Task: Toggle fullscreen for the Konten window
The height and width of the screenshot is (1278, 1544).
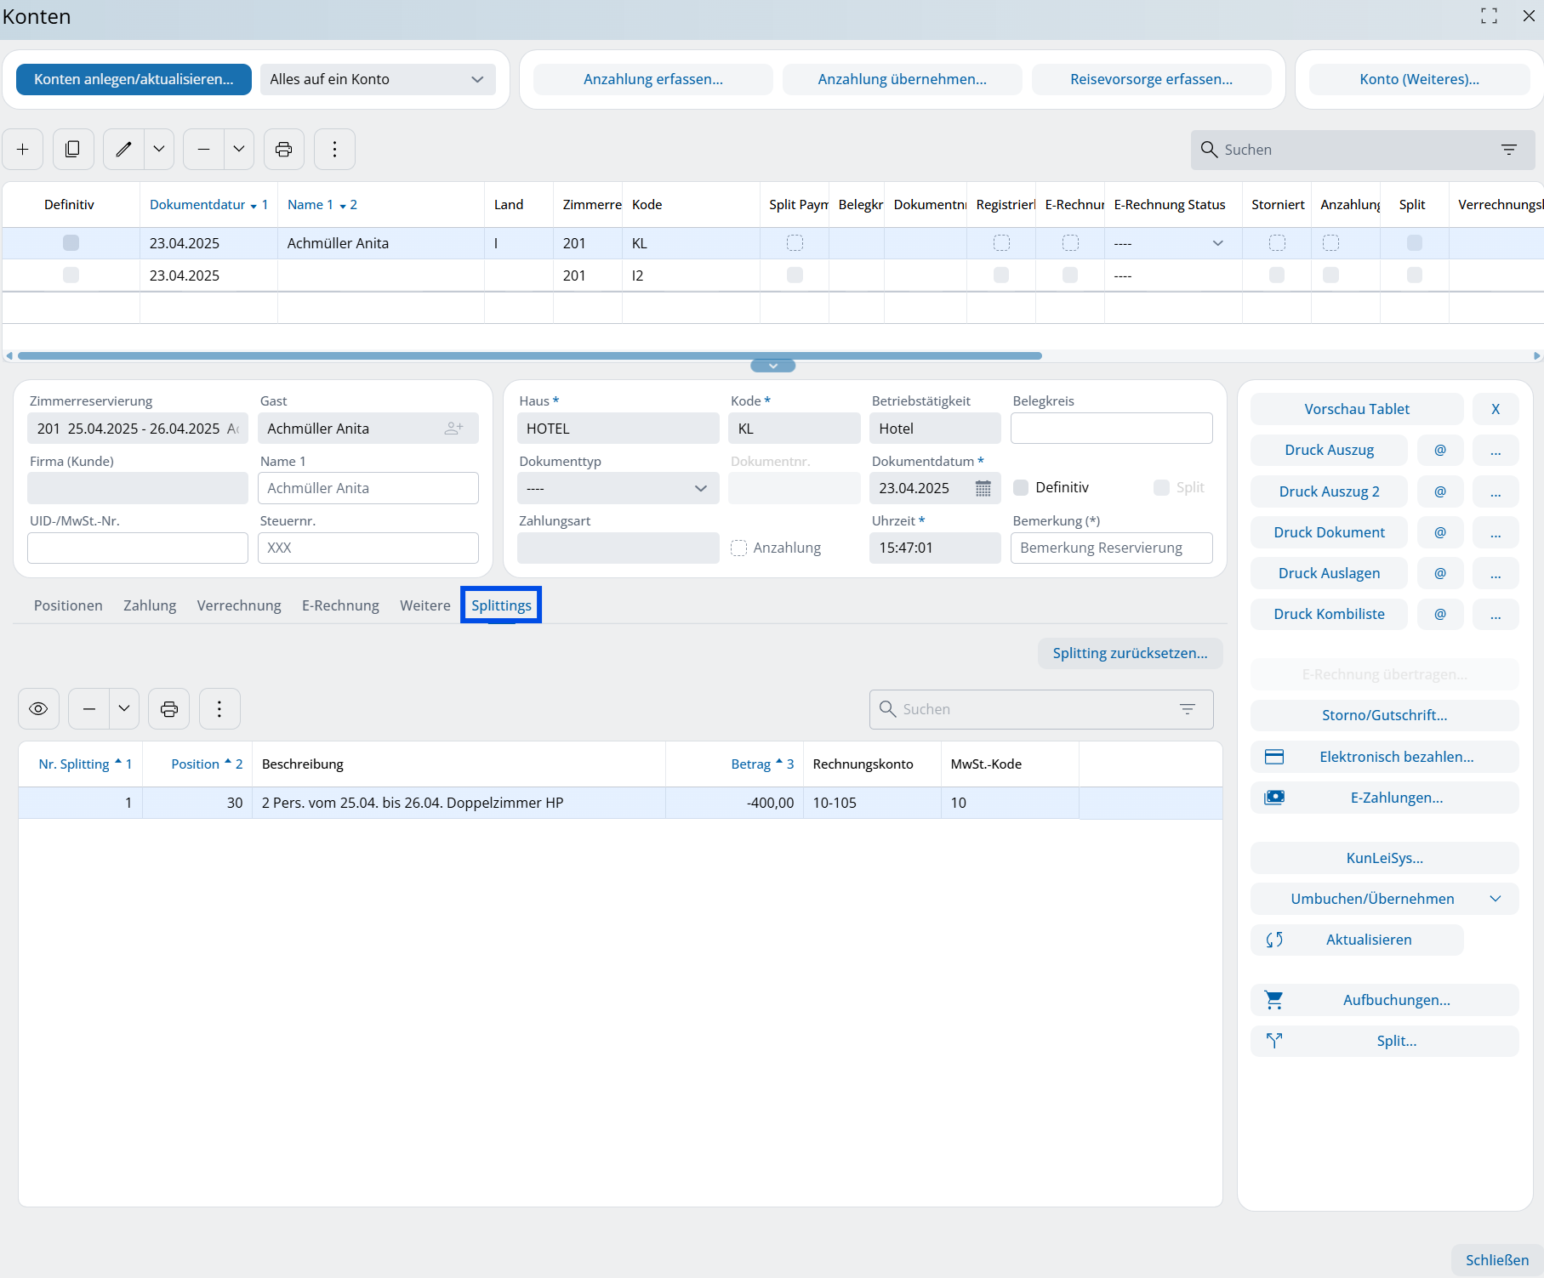Action: point(1489,16)
